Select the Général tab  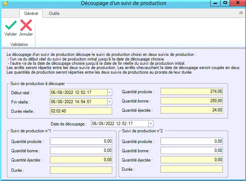point(31,14)
